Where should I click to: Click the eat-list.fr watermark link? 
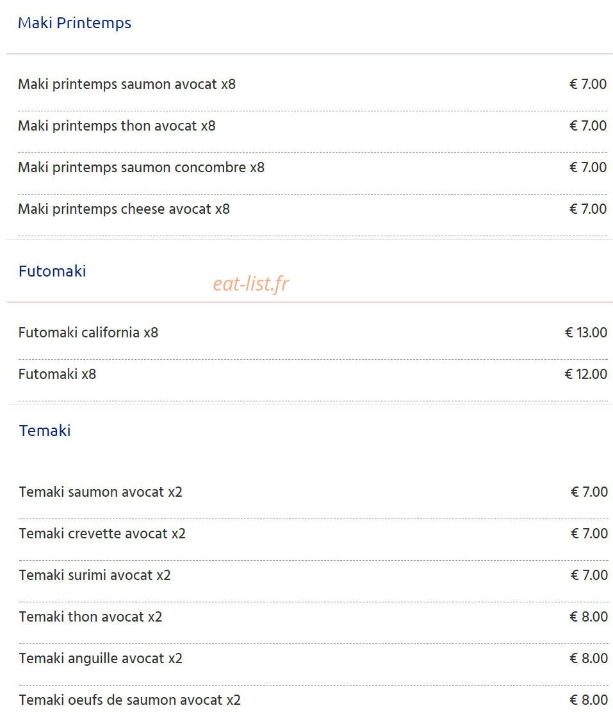[251, 284]
